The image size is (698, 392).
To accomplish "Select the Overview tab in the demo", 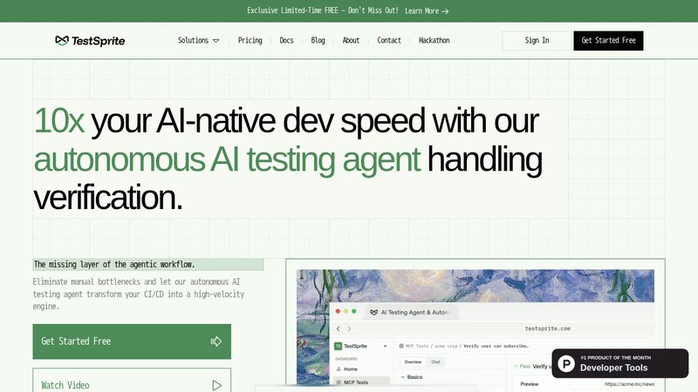I will pos(413,362).
